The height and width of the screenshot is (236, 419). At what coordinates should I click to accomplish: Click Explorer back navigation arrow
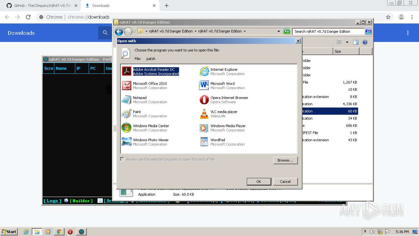(119, 31)
